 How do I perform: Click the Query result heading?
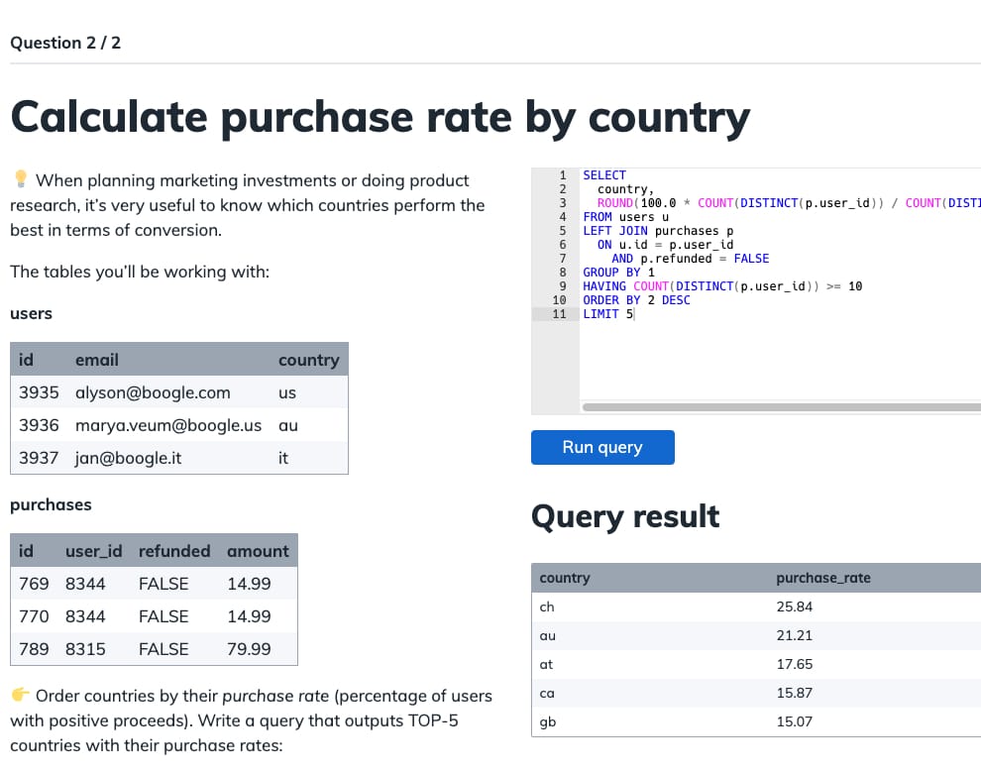(625, 516)
